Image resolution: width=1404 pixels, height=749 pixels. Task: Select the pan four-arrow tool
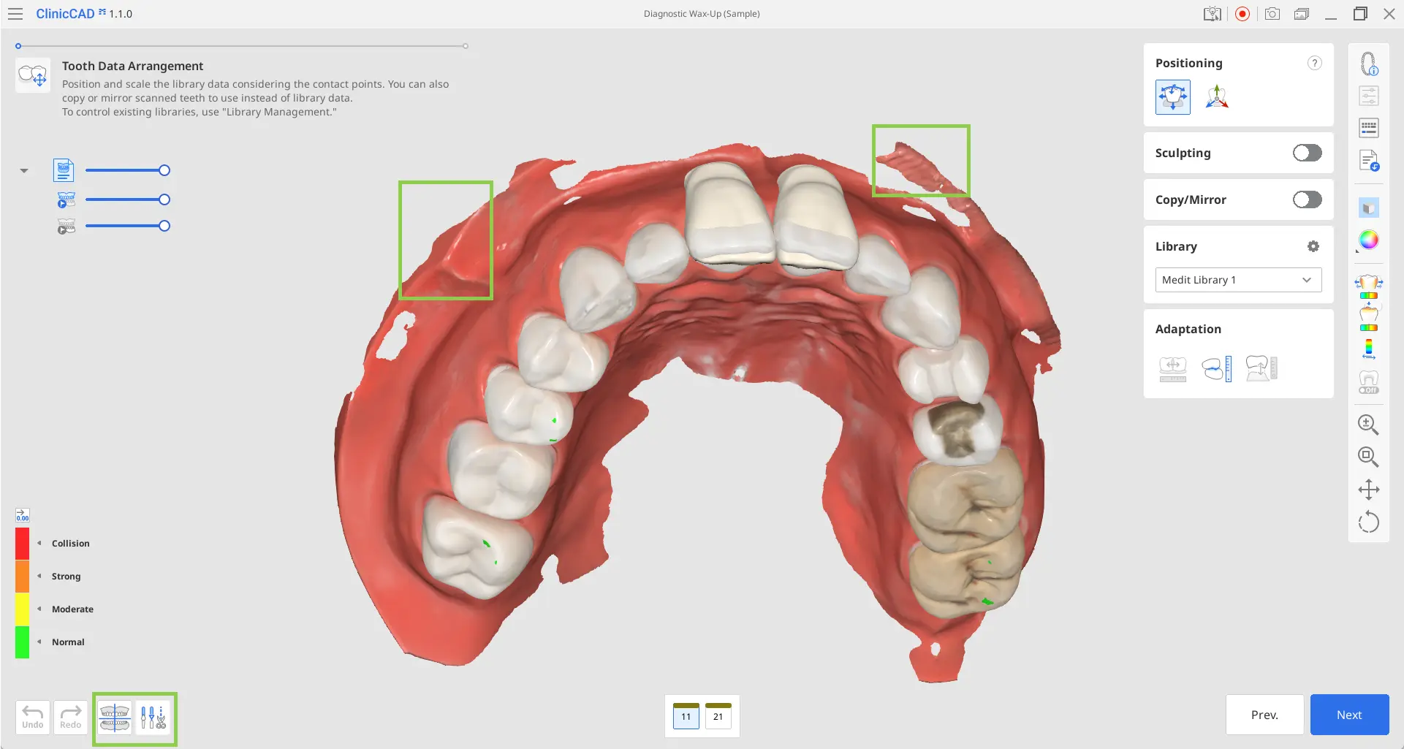1368,490
